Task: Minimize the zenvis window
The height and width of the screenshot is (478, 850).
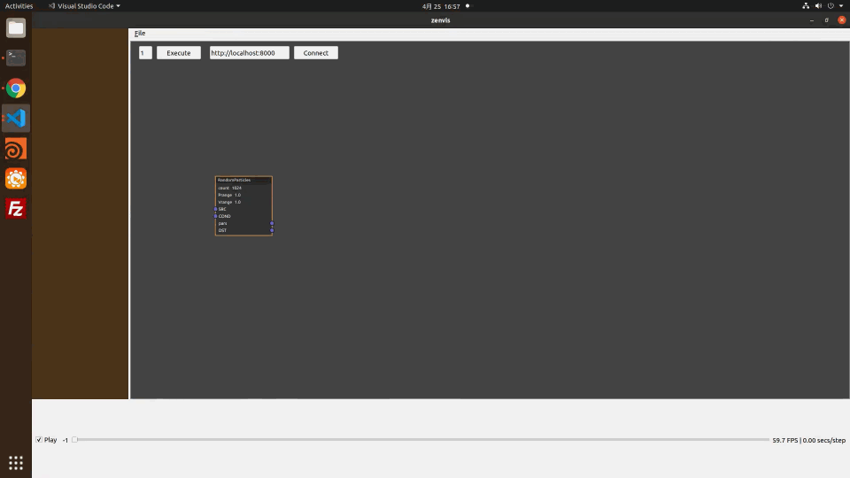Action: coord(812,20)
